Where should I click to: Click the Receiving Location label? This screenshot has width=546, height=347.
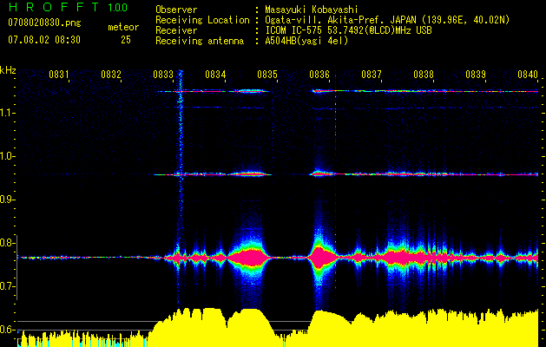(x=202, y=20)
